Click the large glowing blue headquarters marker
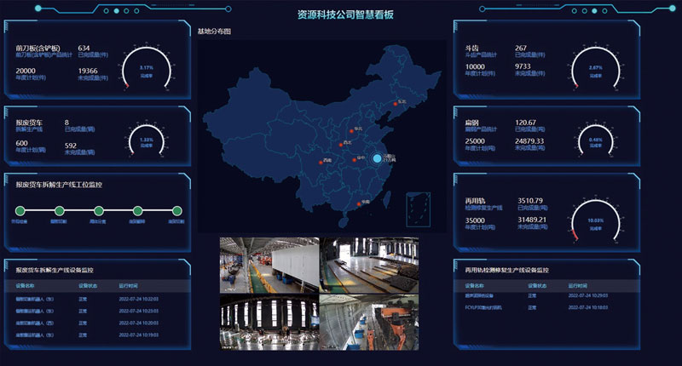Viewport: 682px width, 366px height. (x=378, y=158)
